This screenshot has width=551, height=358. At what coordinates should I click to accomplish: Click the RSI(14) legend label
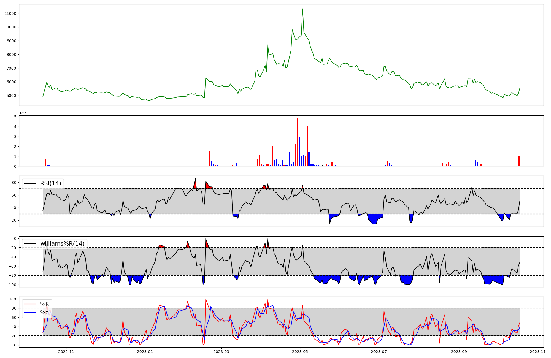[x=50, y=183]
